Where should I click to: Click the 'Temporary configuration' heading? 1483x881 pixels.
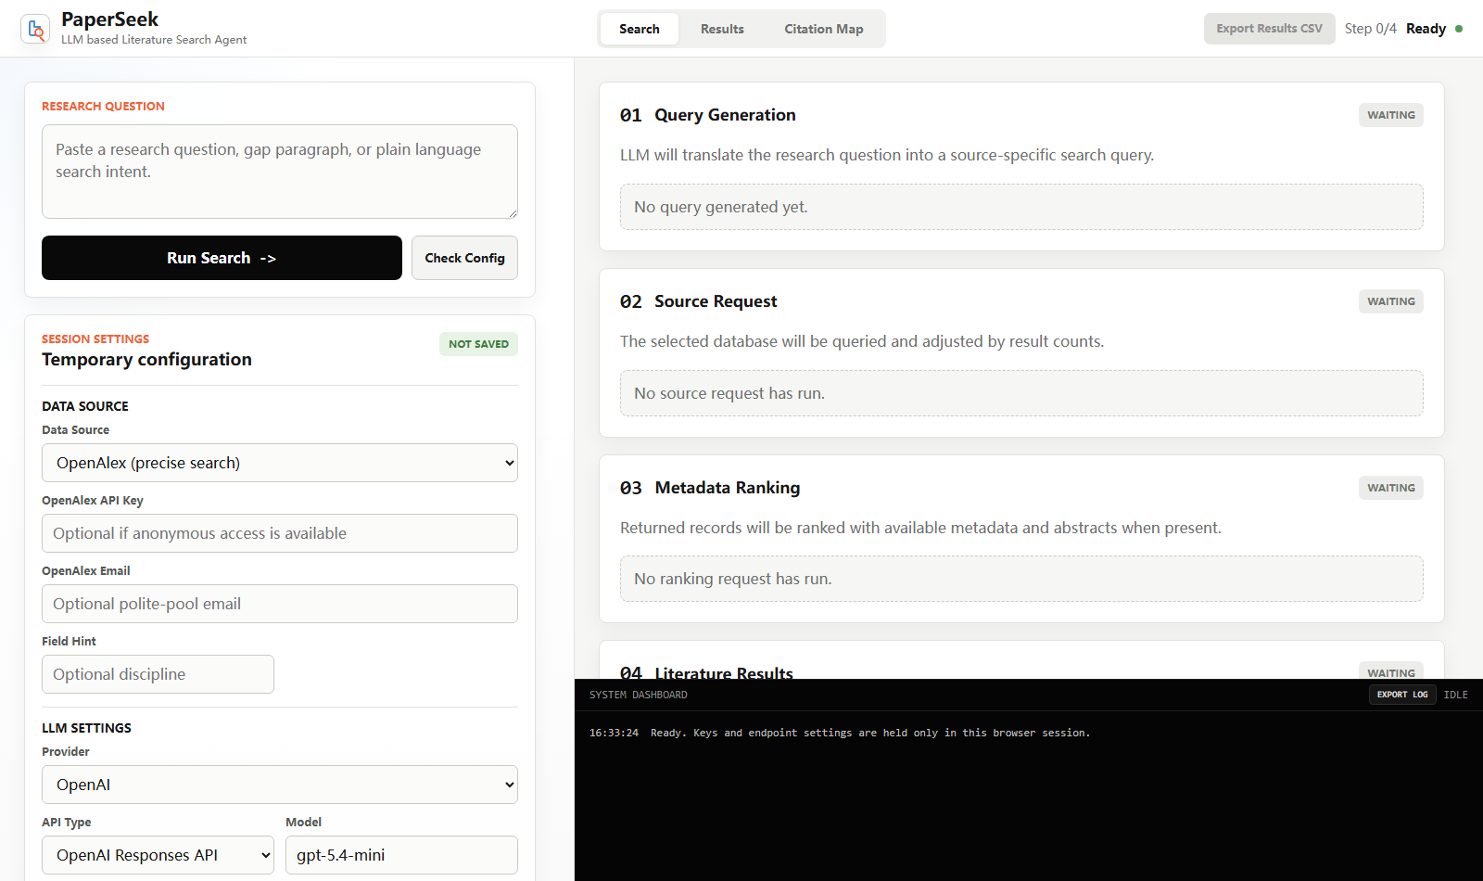(146, 360)
